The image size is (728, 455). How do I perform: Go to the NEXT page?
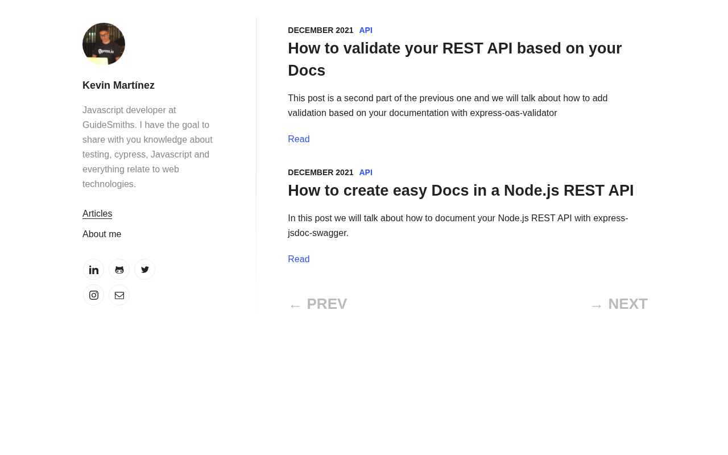click(627, 304)
